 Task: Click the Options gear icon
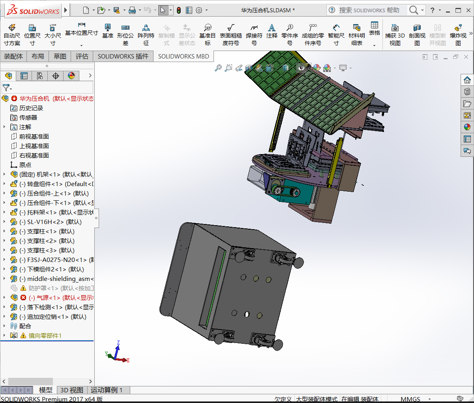tap(199, 10)
